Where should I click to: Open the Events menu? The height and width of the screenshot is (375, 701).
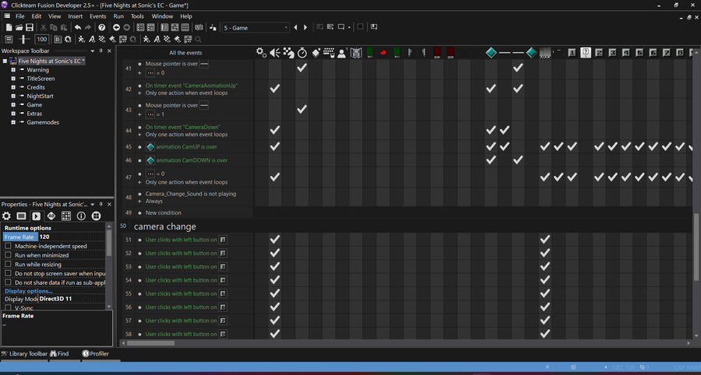pyautogui.click(x=98, y=16)
